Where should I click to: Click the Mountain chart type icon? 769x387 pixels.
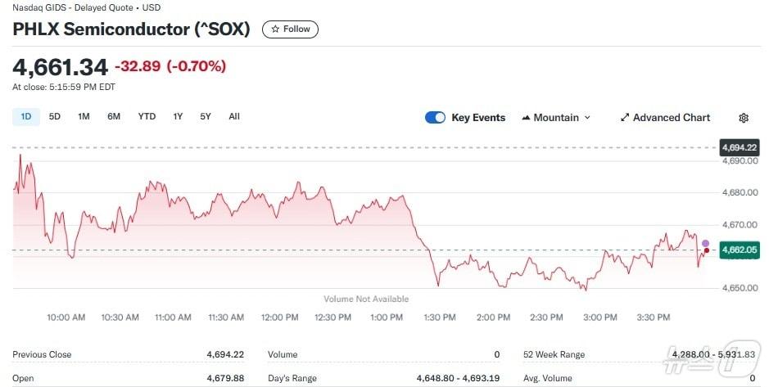526,118
